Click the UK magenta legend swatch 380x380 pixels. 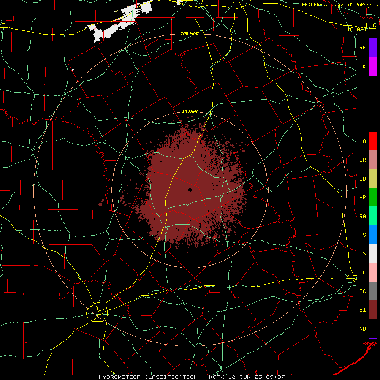pos(373,66)
